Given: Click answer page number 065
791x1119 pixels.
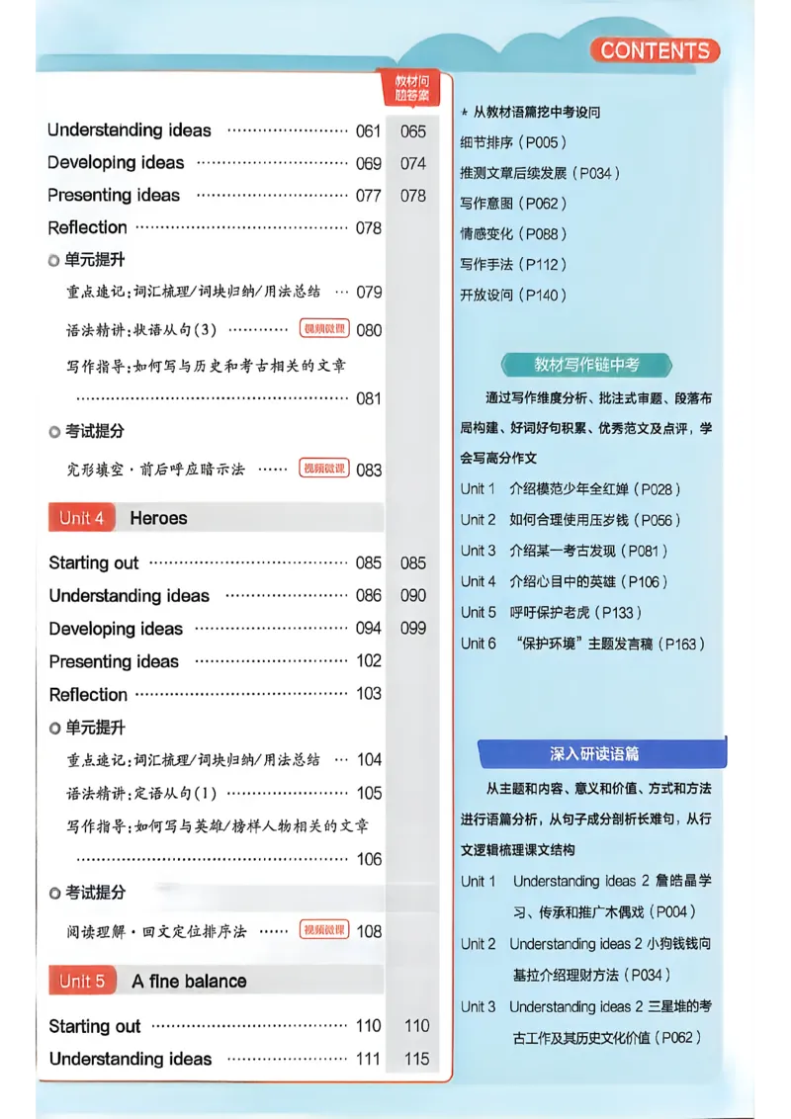Looking at the screenshot, I should click(412, 131).
